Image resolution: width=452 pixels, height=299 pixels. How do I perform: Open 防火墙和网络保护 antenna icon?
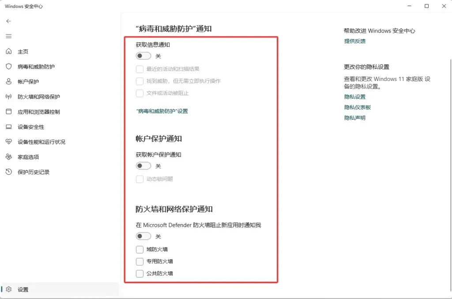[x=9, y=97]
